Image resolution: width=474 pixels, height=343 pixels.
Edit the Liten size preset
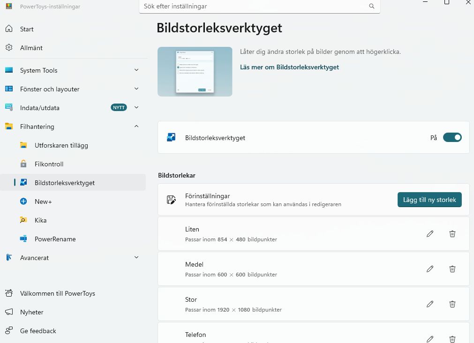pyautogui.click(x=430, y=234)
